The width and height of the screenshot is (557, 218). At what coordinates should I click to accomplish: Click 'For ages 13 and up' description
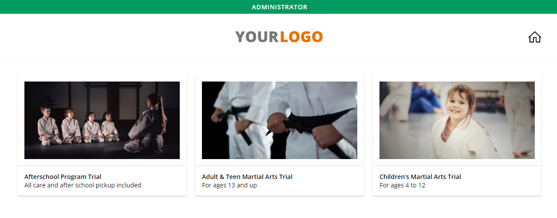click(x=229, y=185)
